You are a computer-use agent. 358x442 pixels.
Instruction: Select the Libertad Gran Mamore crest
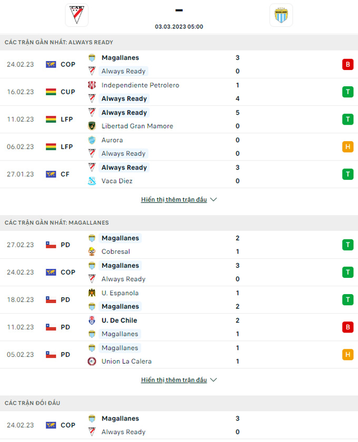tap(92, 126)
